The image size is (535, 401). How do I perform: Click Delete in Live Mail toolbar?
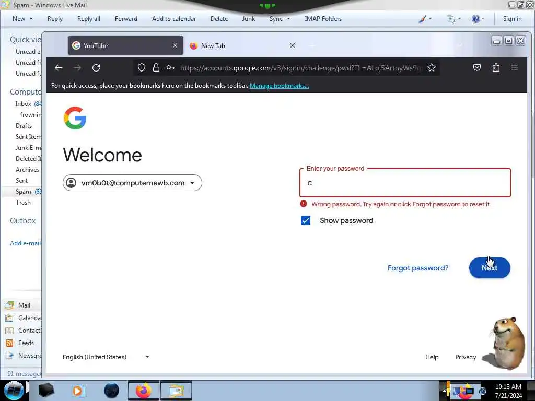(219, 19)
